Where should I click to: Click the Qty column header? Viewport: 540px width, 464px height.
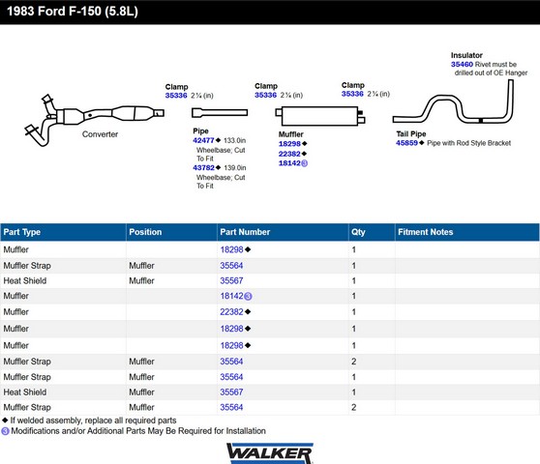372,232
